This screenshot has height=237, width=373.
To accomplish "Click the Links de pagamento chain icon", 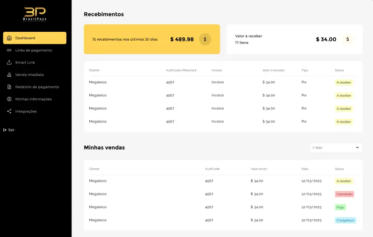I will (x=9, y=50).
